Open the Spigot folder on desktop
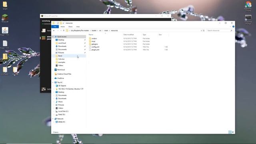The height and width of the screenshot is (144, 256). [x=5, y=5]
